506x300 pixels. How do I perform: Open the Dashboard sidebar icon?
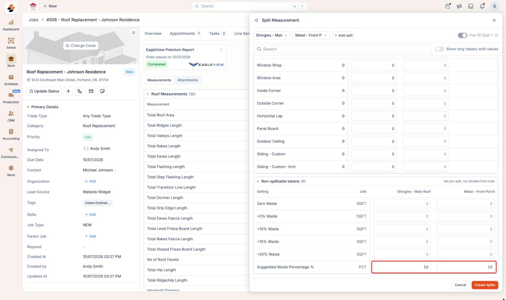(11, 22)
